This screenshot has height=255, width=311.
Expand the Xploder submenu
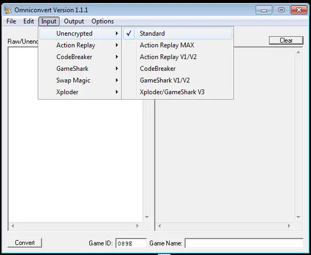coord(80,92)
